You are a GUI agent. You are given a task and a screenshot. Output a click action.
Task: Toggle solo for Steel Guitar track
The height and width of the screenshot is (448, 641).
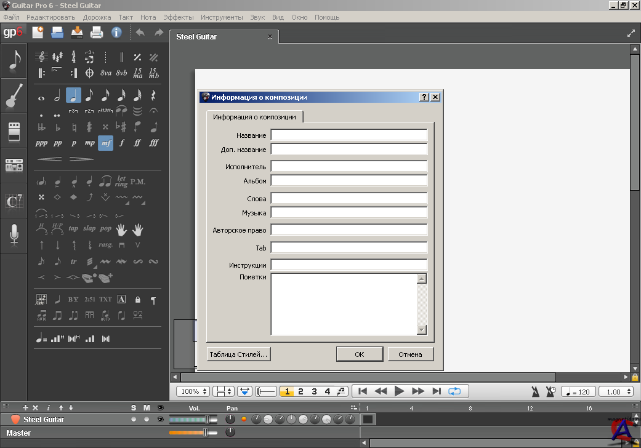[x=134, y=419]
